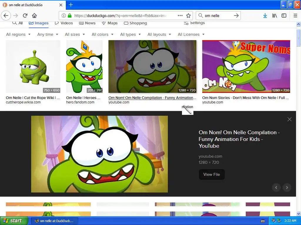Click the keyboard icon in the taskbar
Viewport: 301px width, 225px height.
coord(263,221)
